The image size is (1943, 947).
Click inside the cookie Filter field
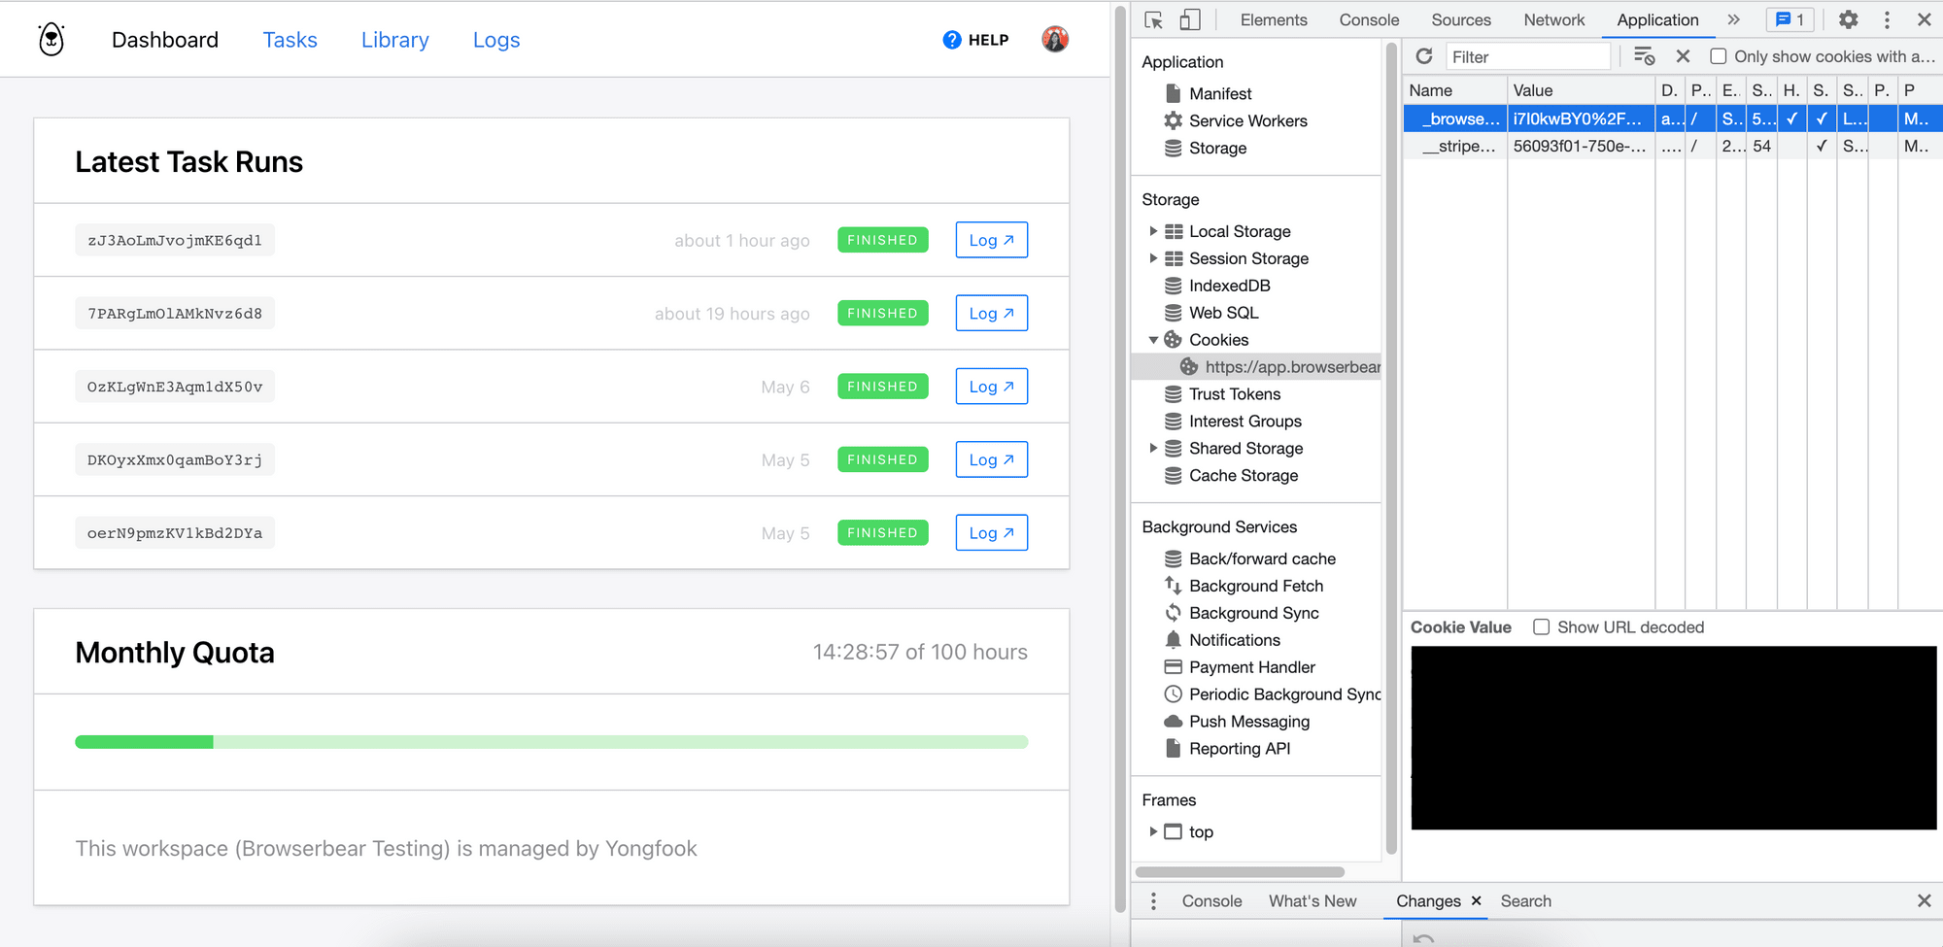click(1528, 55)
